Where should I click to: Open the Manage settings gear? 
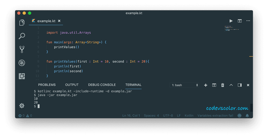pyautogui.click(x=22, y=106)
